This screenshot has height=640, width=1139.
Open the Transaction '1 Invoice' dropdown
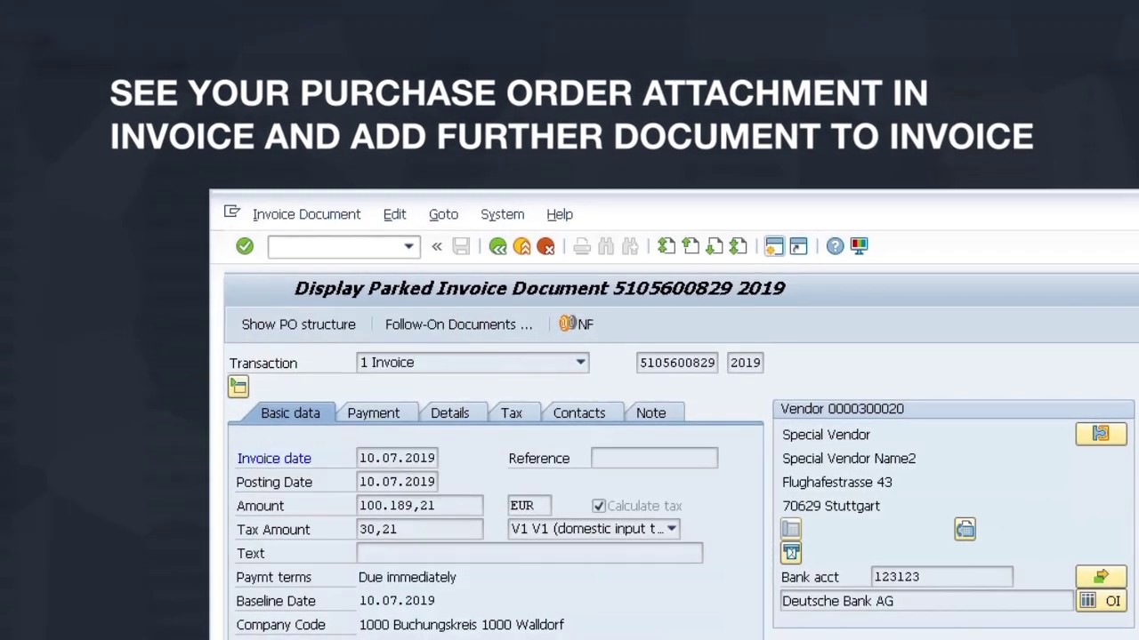tap(580, 363)
